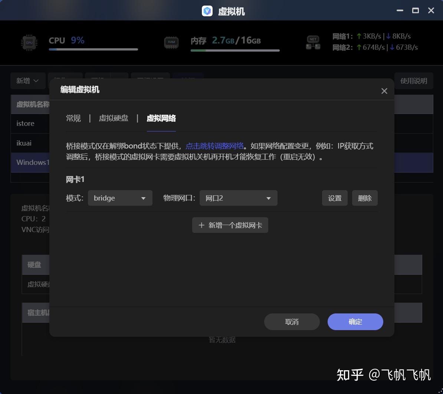The image size is (443, 394).
Task: Switch to the 虚拟硬盘 tab
Action: pyautogui.click(x=114, y=118)
